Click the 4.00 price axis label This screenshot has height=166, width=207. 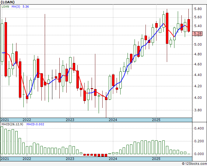[x=198, y=98]
